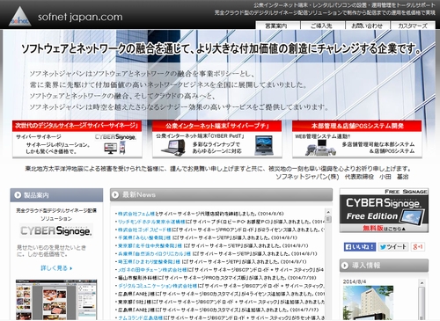Click news list scrollbar up arrow
Image resolution: width=440 pixels, height=321 pixels.
[328, 212]
